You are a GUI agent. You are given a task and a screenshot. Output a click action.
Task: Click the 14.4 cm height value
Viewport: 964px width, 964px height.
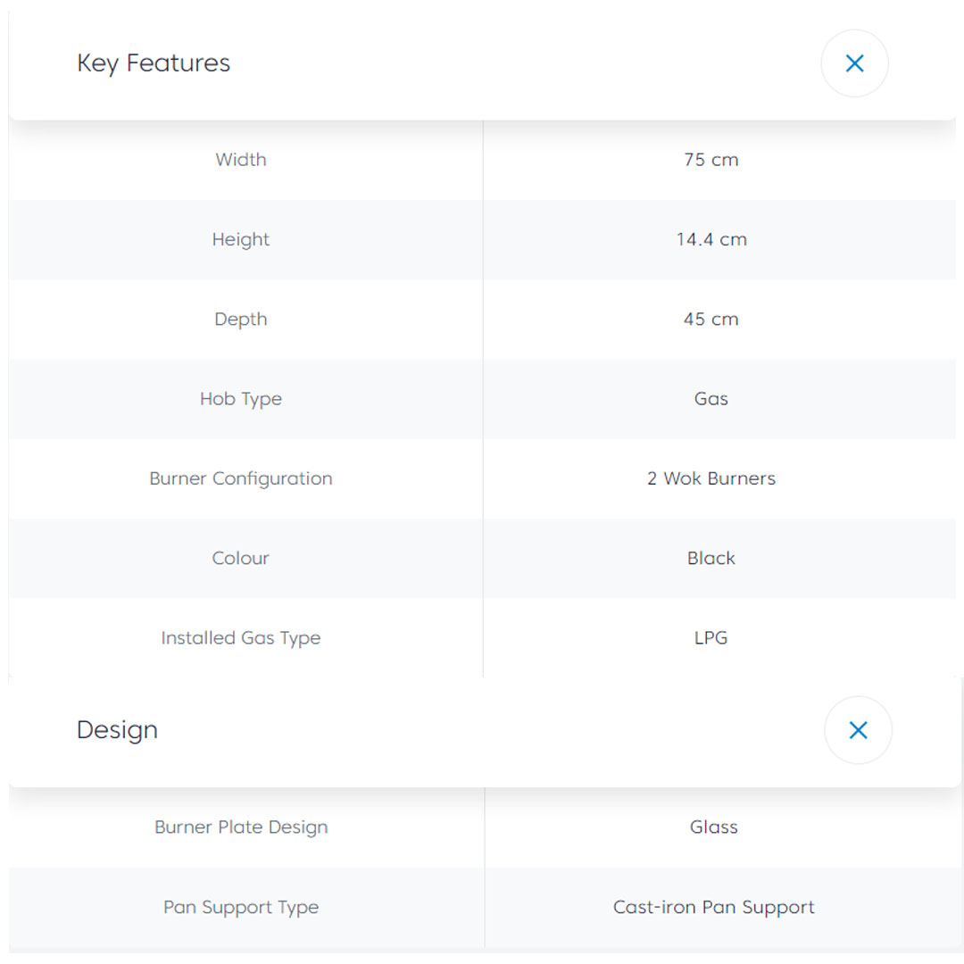[711, 239]
